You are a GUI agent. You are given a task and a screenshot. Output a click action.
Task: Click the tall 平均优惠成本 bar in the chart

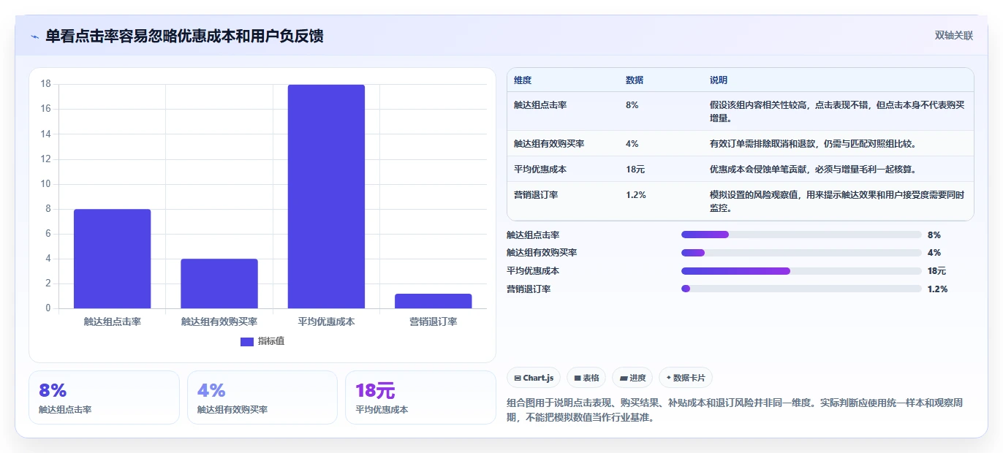pos(326,197)
